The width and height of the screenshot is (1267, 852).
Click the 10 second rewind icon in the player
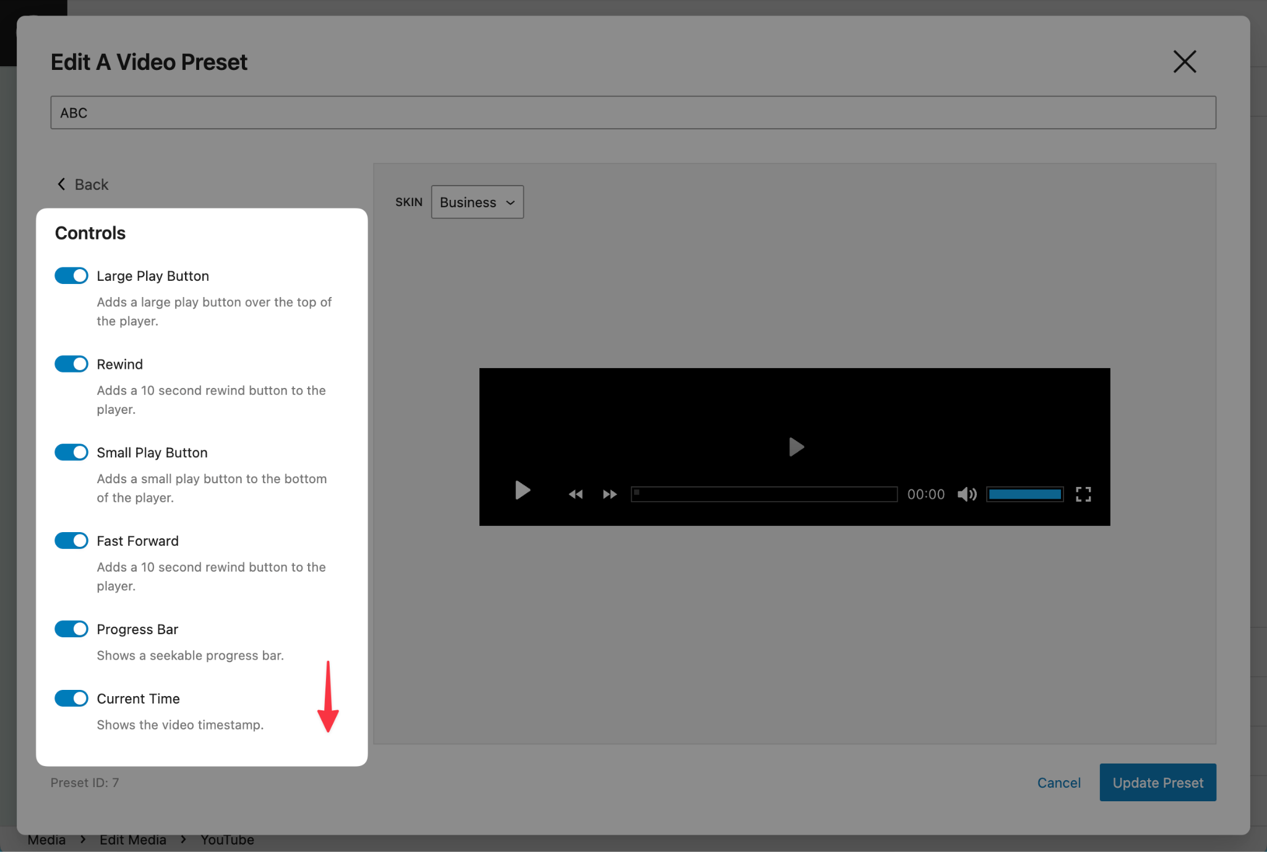click(x=575, y=493)
